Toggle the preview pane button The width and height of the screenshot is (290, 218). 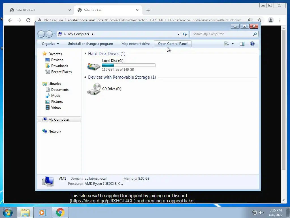(242, 44)
